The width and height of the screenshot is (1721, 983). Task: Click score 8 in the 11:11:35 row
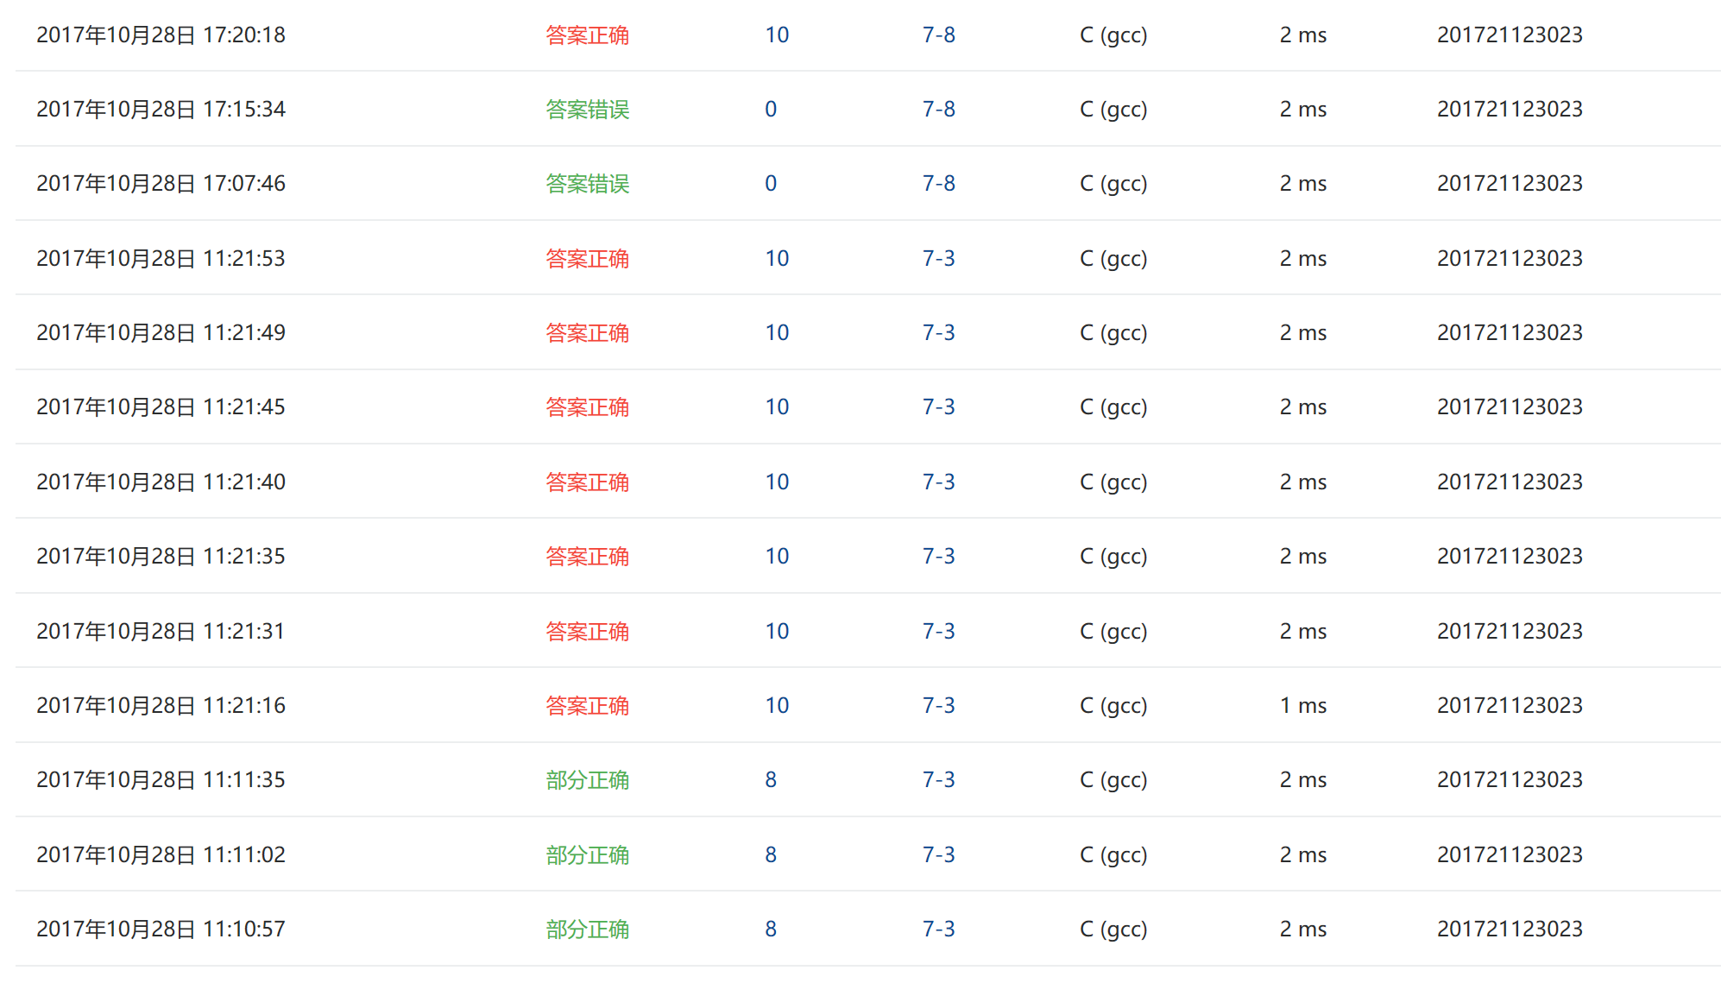[x=771, y=780]
